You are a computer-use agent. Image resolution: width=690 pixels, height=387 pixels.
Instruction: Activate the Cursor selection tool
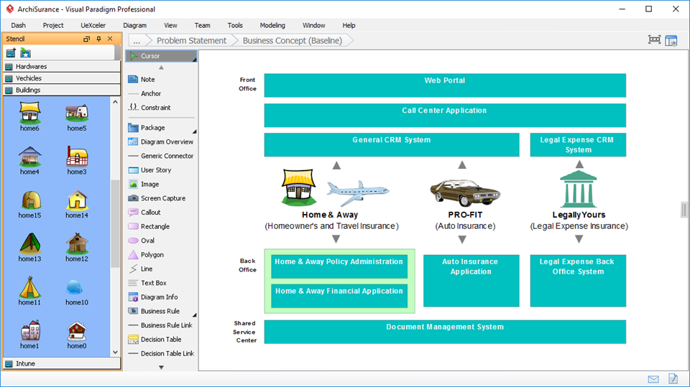click(161, 56)
